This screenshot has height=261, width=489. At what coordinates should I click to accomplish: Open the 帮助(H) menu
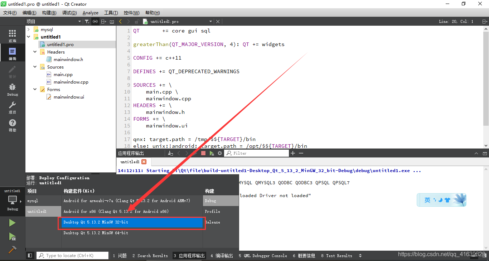pyautogui.click(x=152, y=12)
